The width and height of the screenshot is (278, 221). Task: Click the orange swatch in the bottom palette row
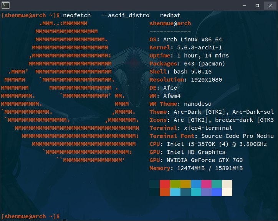coord(165,192)
